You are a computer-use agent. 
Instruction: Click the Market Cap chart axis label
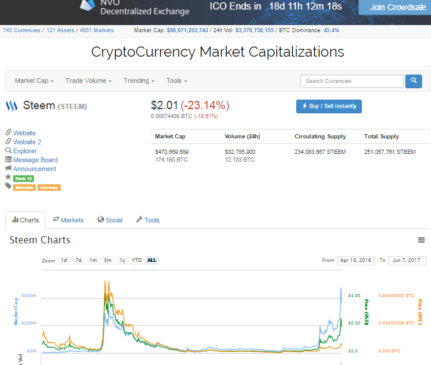click(x=15, y=311)
